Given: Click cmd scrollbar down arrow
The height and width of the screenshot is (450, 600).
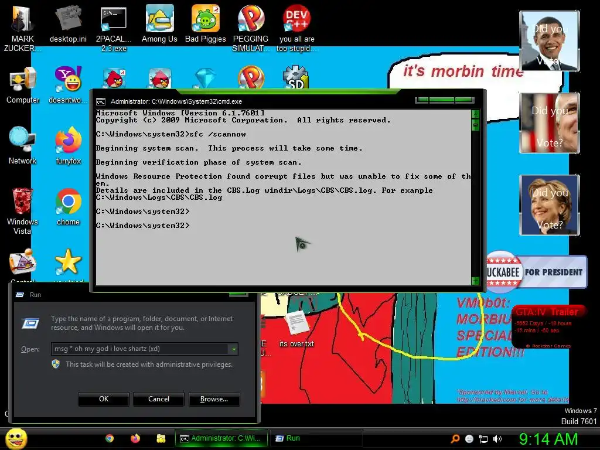Looking at the screenshot, I should point(475,281).
